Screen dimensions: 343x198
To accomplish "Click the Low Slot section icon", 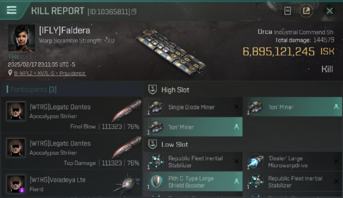I will pos(153,144).
